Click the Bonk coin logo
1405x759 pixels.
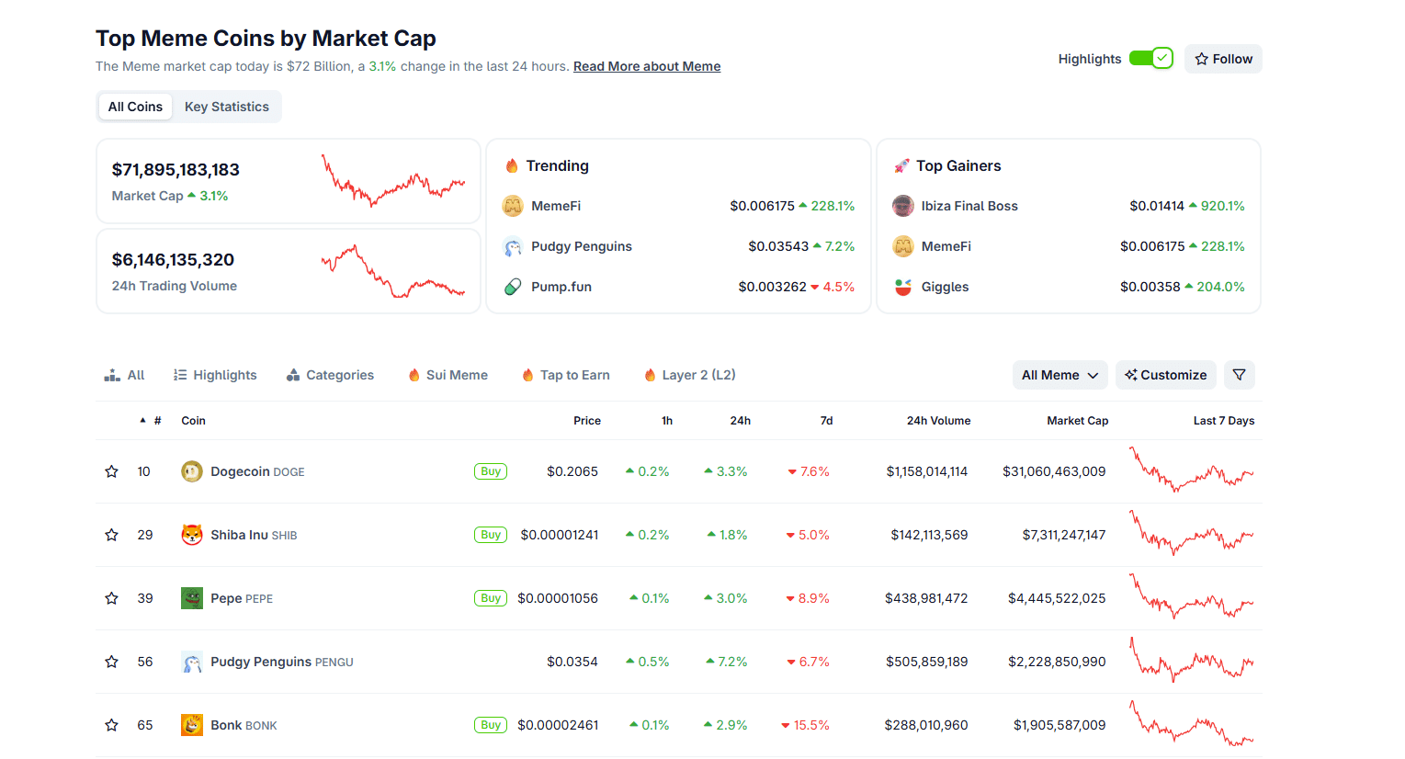tap(192, 725)
